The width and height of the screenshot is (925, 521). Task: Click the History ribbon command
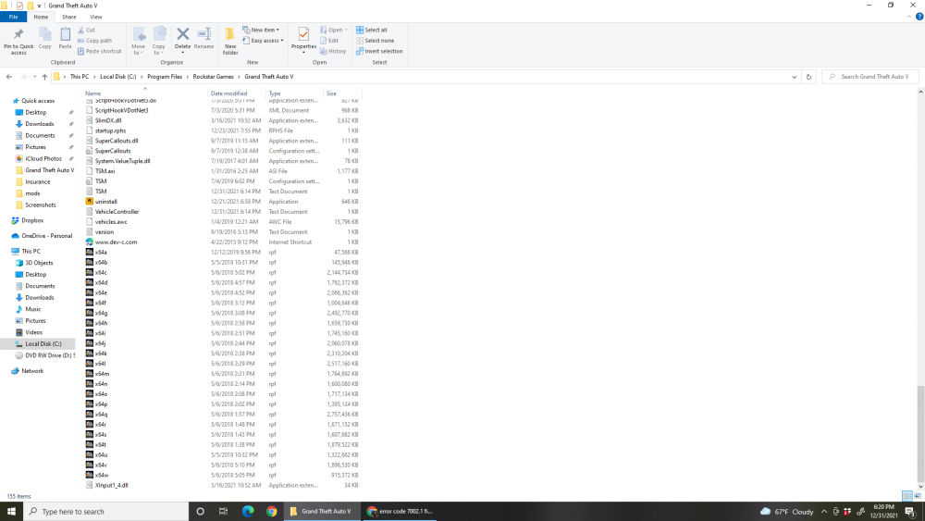click(x=333, y=51)
